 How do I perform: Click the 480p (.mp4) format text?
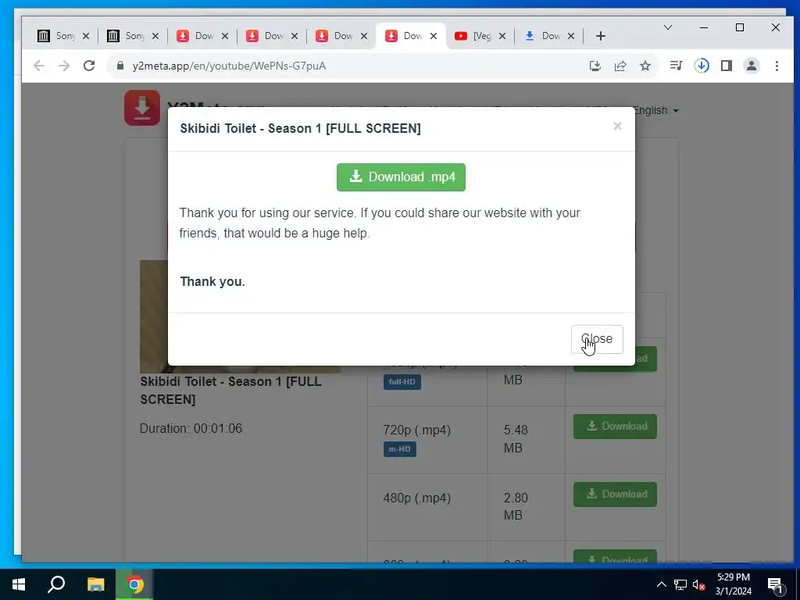(x=417, y=498)
